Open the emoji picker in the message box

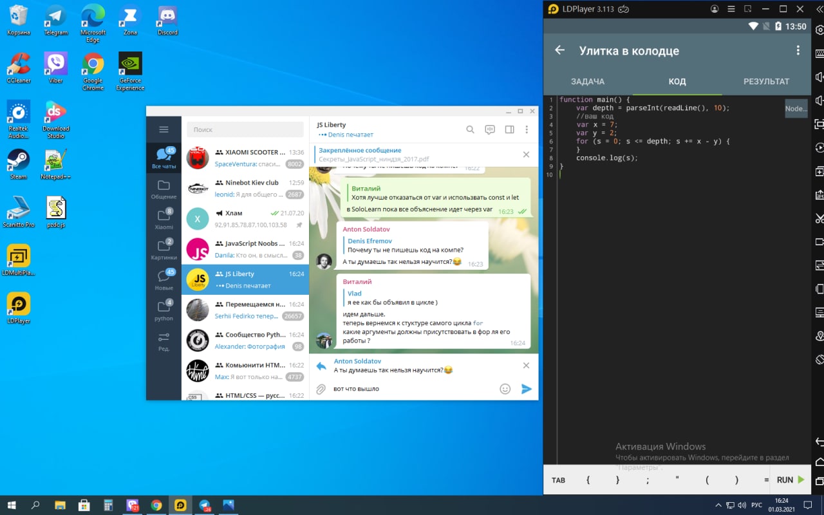(x=505, y=389)
